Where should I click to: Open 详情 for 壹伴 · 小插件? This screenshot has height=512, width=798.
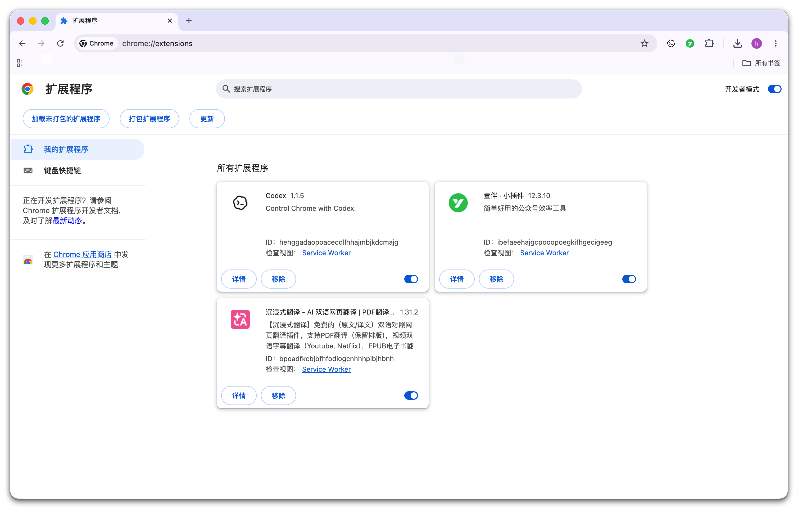(456, 279)
